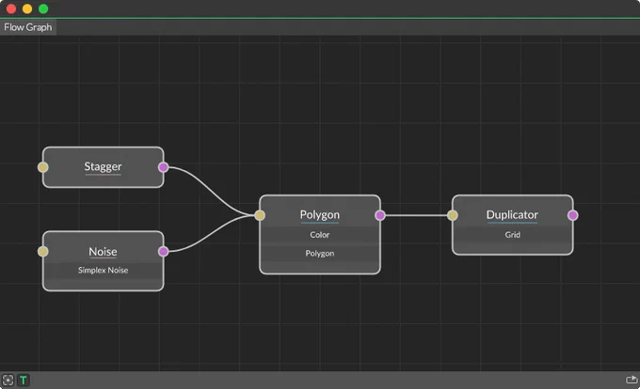Click the export icon at bottom right
This screenshot has height=389, width=640.
632,380
